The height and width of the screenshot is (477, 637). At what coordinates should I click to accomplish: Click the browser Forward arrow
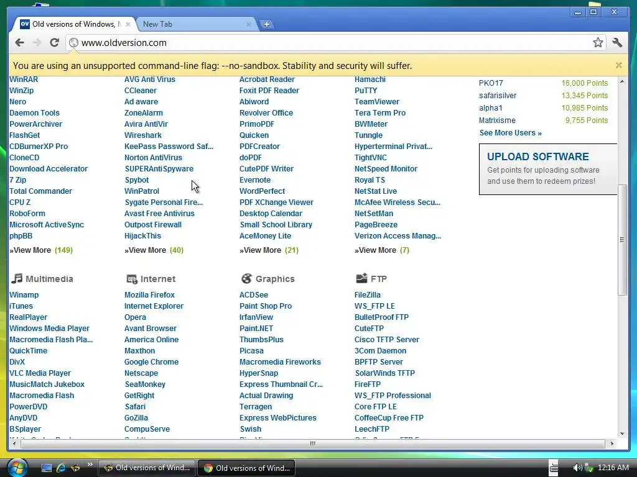(x=37, y=43)
